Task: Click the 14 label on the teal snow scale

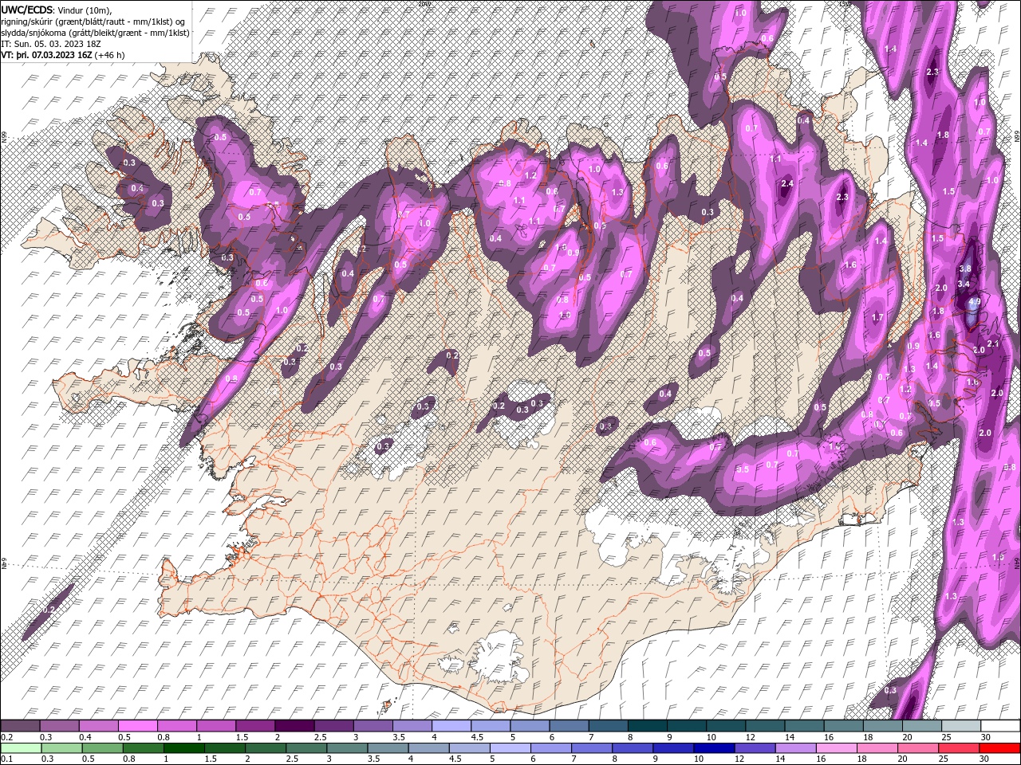Action: (x=790, y=737)
